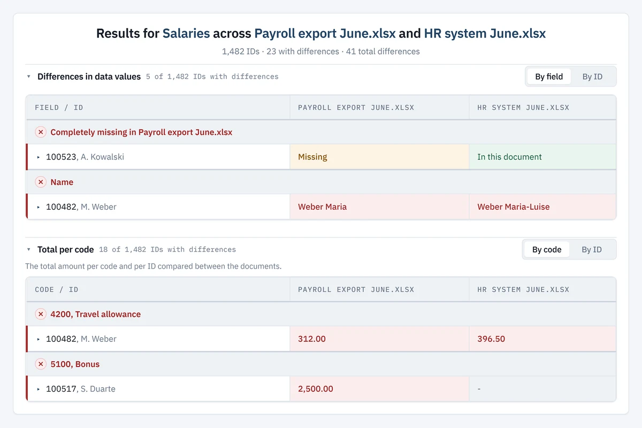Click the 18 of 1,482 IDs count
The width and height of the screenshot is (642, 428).
click(x=167, y=249)
